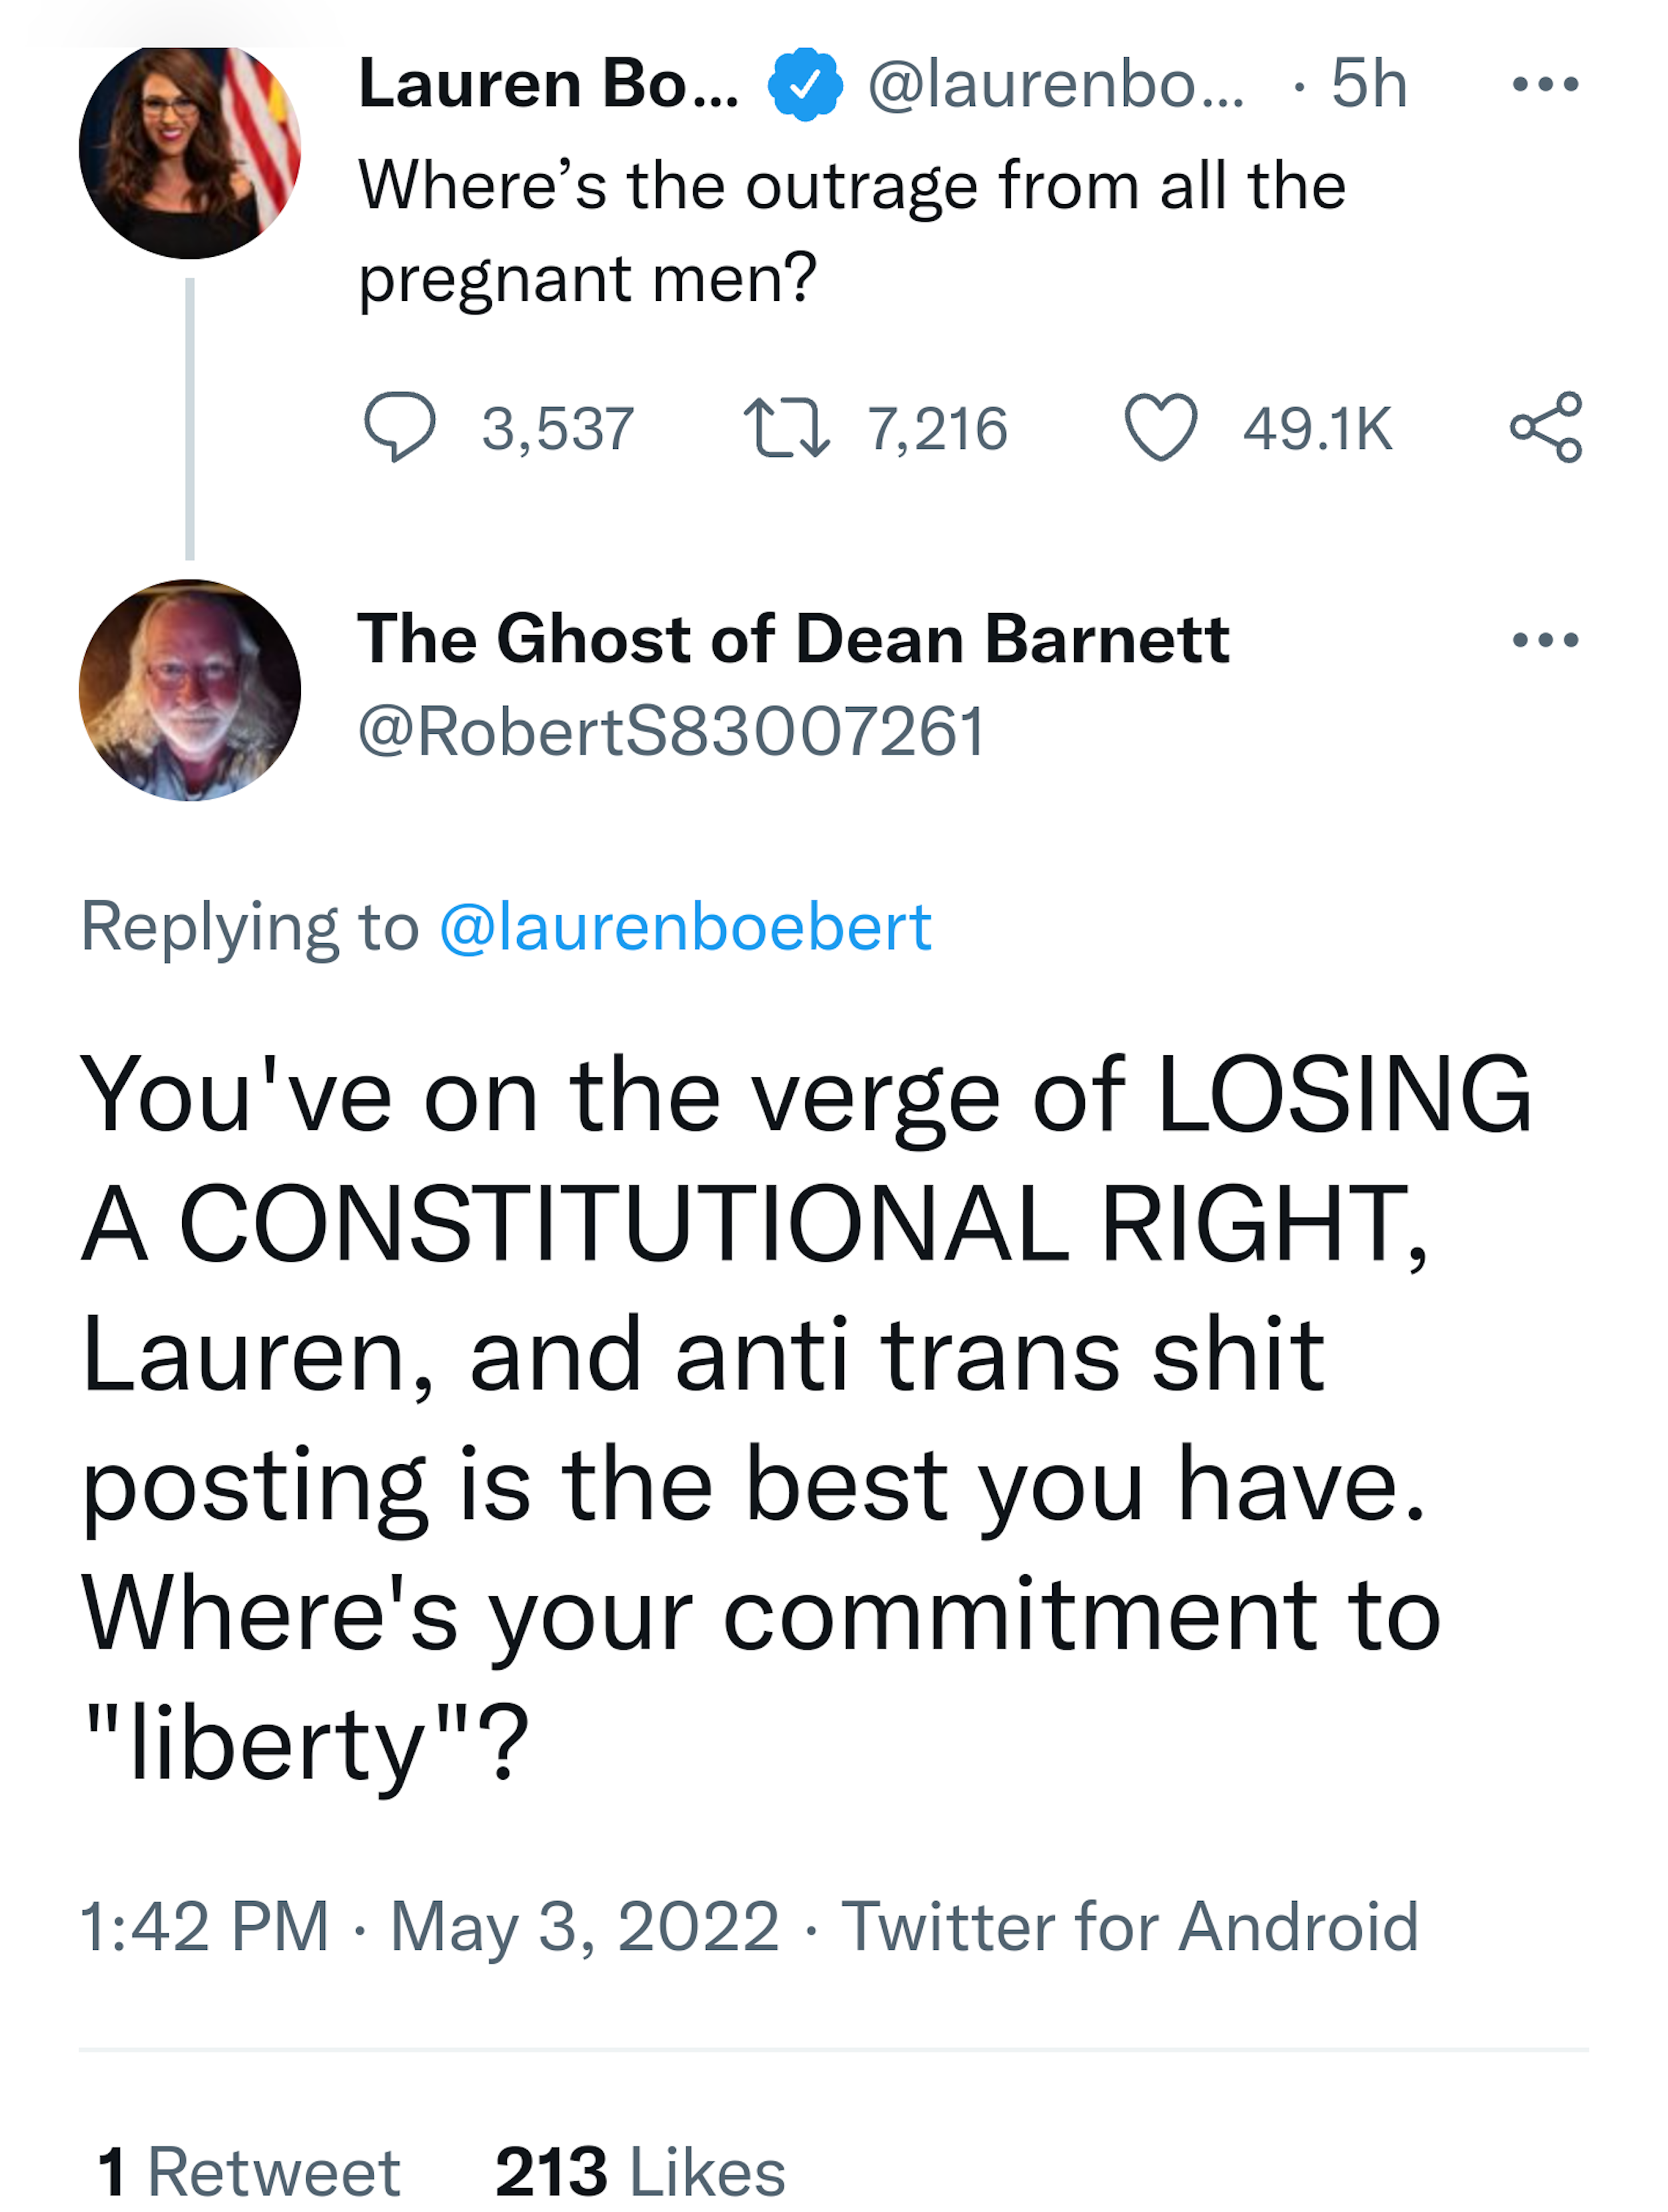Open The Ghost of Dean Barnett avatar
This screenshot has height=2212, width=1668.
[x=190, y=690]
